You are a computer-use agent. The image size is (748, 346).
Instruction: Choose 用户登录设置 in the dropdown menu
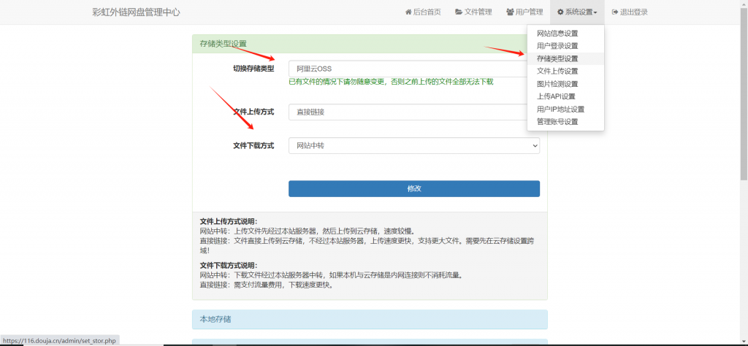(x=557, y=46)
